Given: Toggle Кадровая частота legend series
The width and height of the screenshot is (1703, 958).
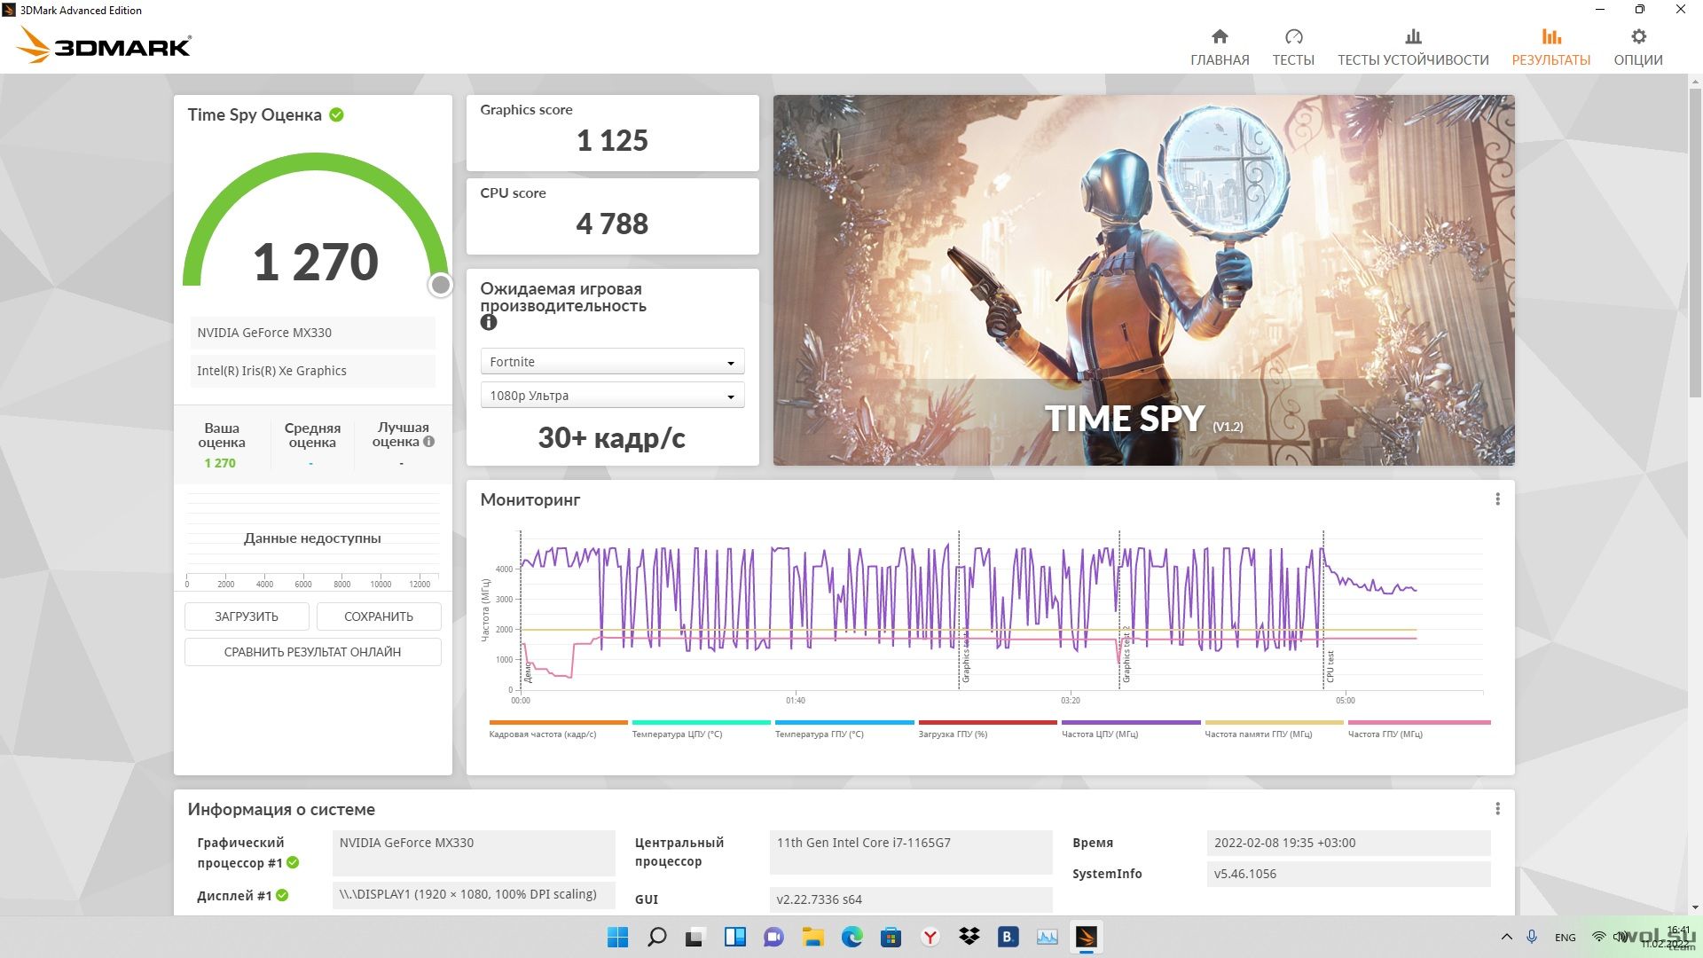Looking at the screenshot, I should [558, 730].
